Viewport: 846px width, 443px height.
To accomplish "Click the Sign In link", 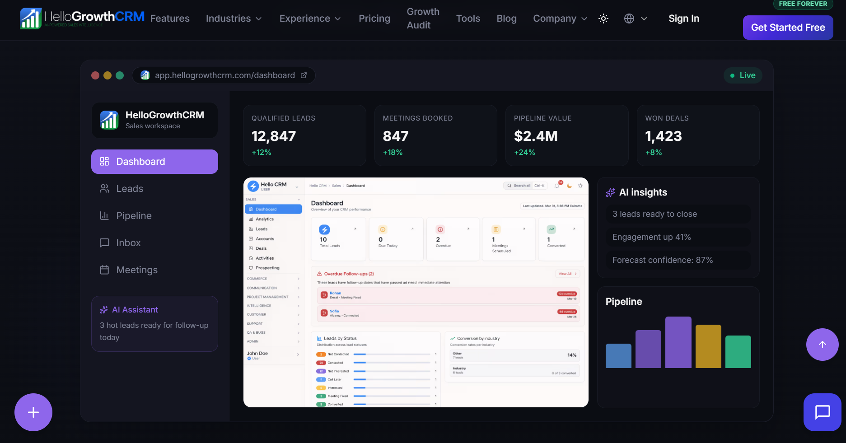I will [x=684, y=19].
